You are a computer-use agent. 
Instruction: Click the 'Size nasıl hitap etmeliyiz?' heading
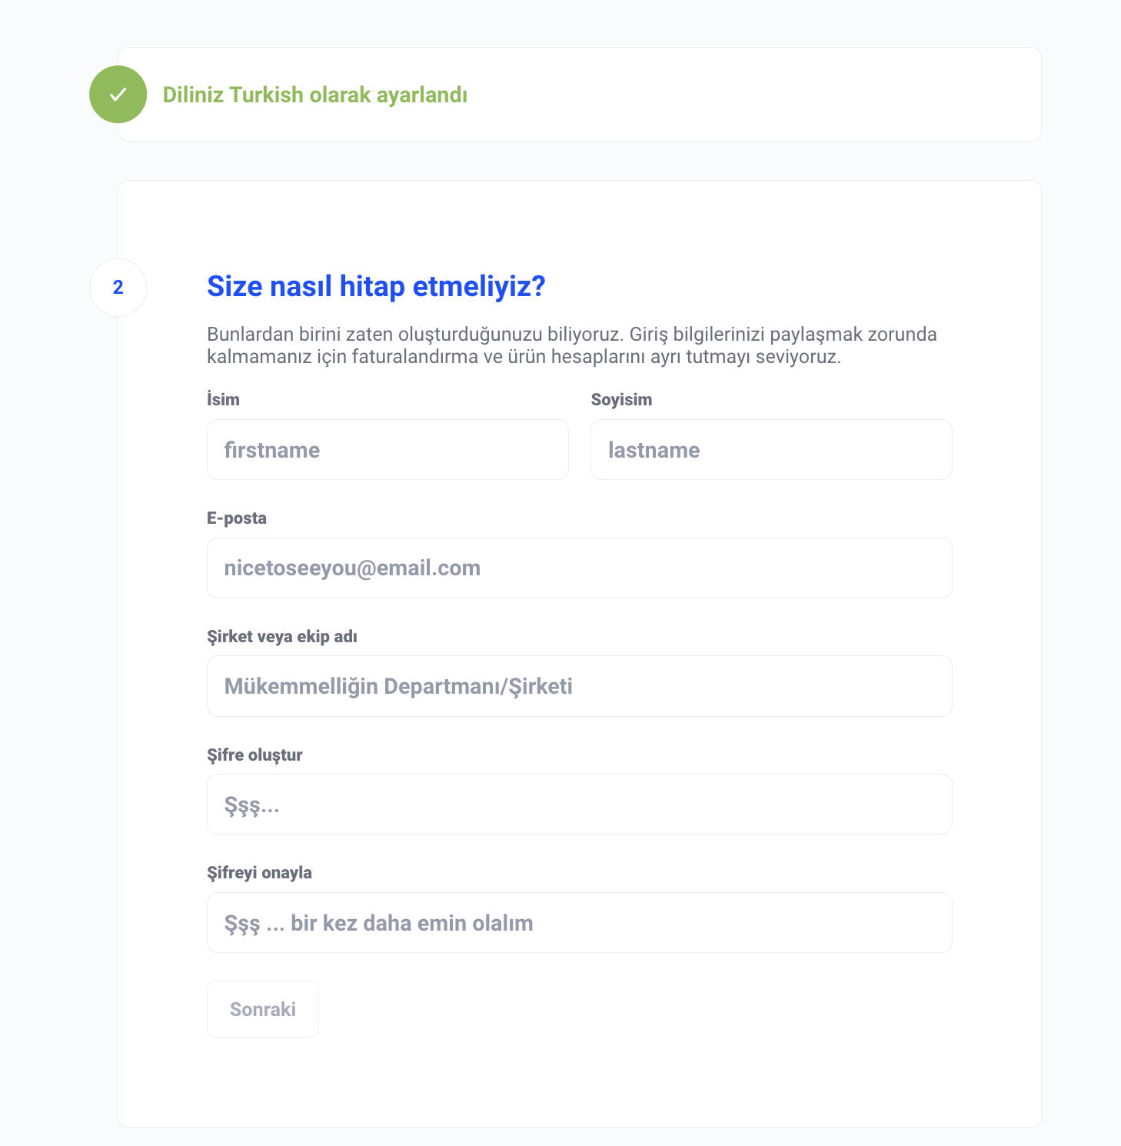[x=376, y=286]
